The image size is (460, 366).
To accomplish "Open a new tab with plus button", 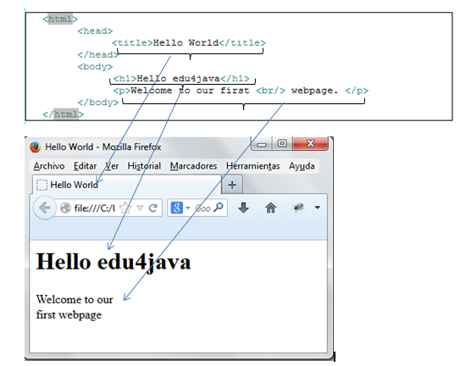I will [232, 185].
